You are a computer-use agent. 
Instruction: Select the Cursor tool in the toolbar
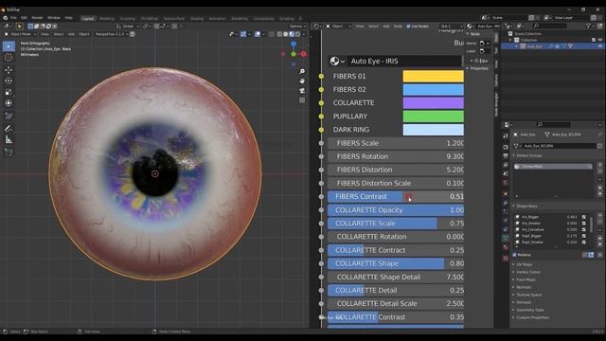(x=9, y=58)
